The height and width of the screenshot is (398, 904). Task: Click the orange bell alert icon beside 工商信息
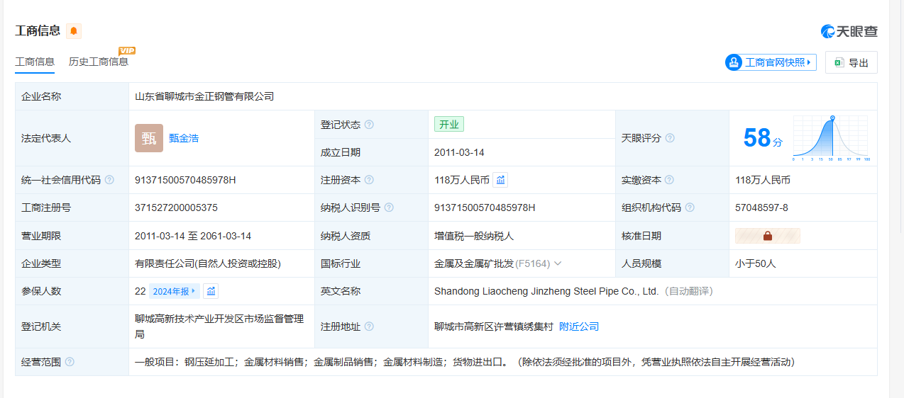[x=74, y=31]
